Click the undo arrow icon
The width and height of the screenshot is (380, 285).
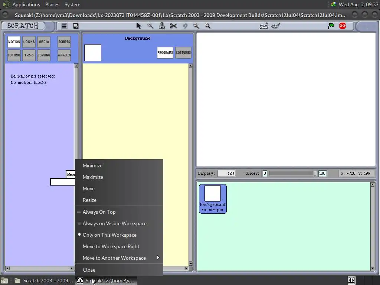[x=185, y=26]
